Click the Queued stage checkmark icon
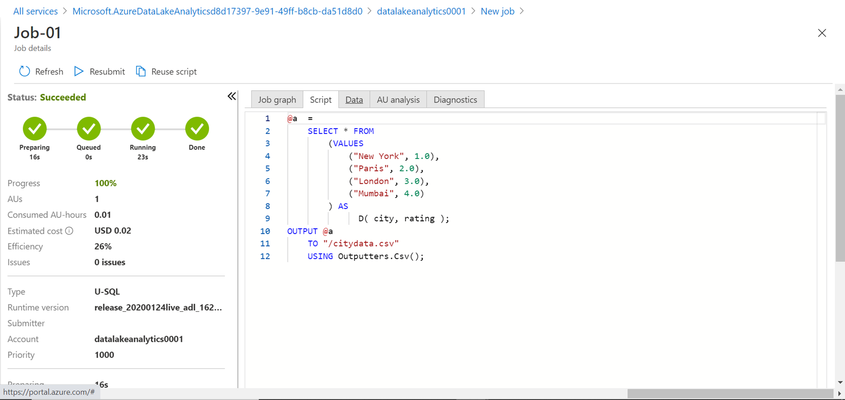The width and height of the screenshot is (845, 400). [x=89, y=129]
